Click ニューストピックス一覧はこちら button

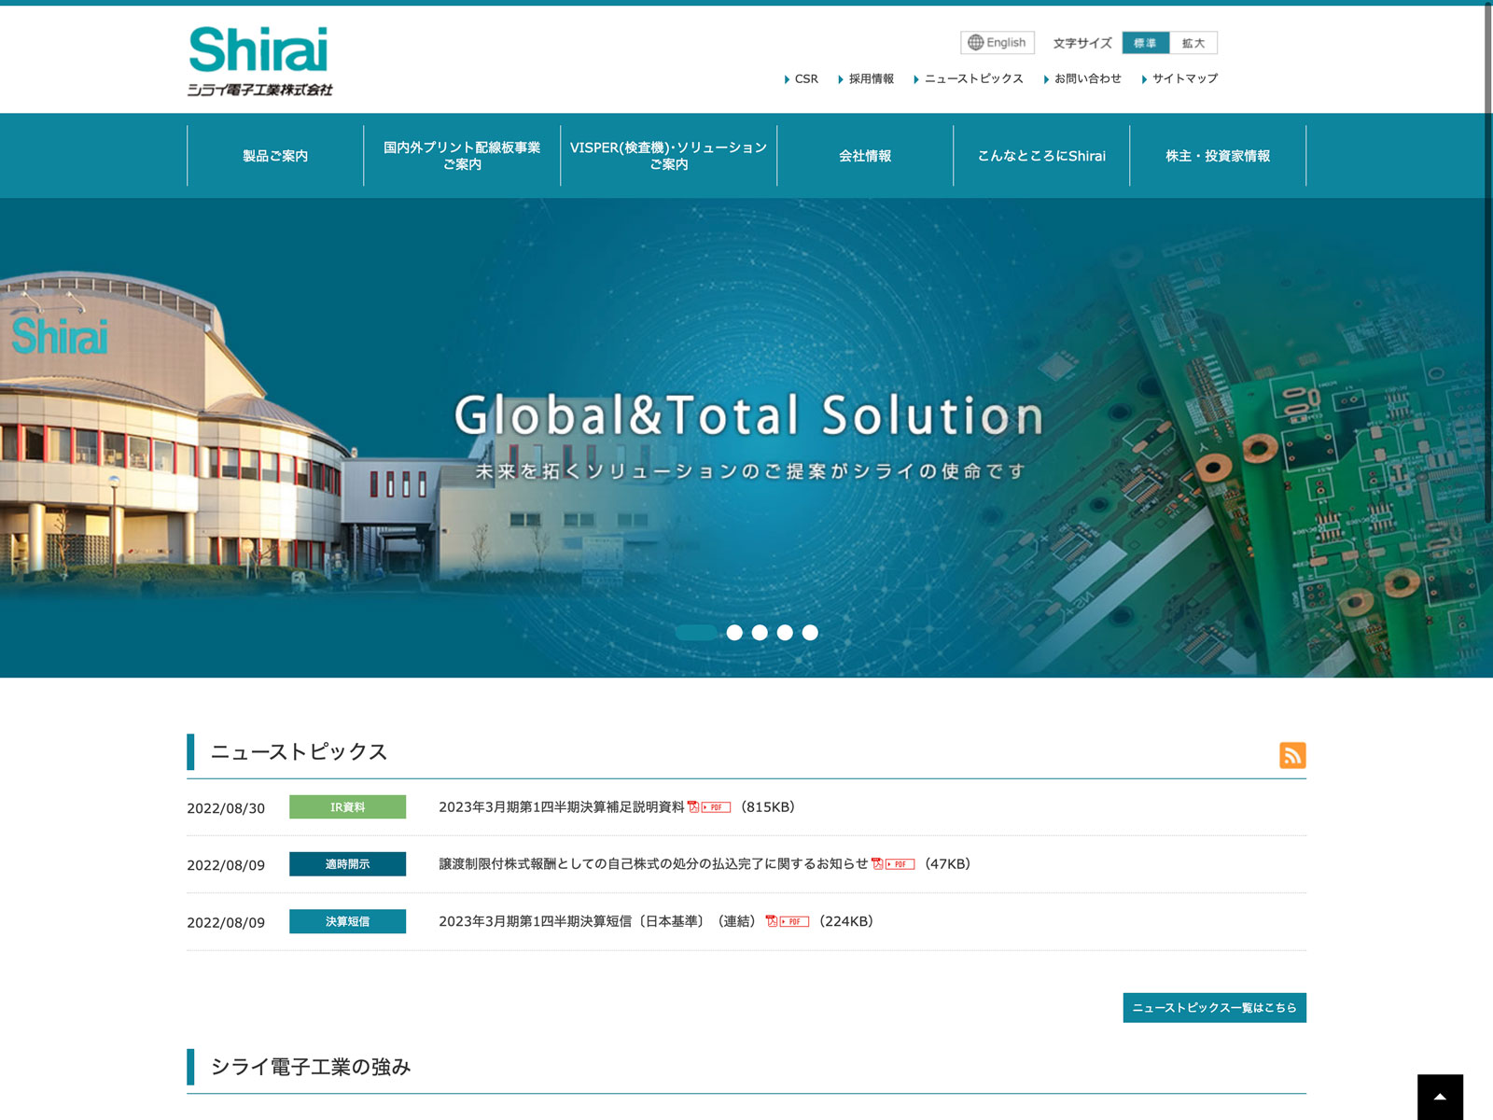pos(1214,1008)
